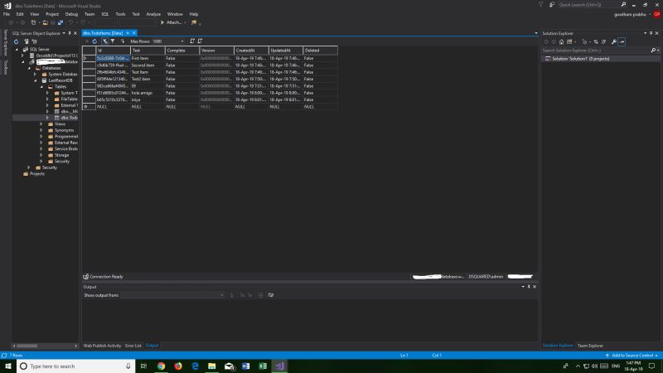Click the New Project toolbar icon
Image resolution: width=663 pixels, height=373 pixels.
tap(33, 22)
